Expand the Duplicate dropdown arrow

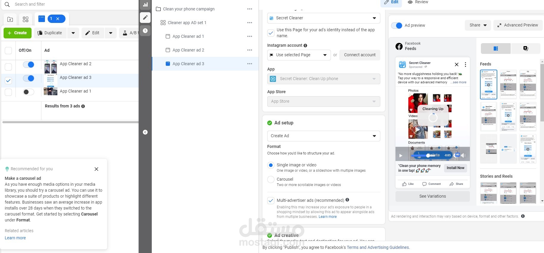coord(73,33)
